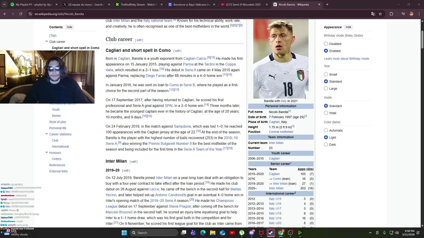Open Microsoft Edge from taskbar
Screen dimensions: 424x238
(x=203, y=233)
